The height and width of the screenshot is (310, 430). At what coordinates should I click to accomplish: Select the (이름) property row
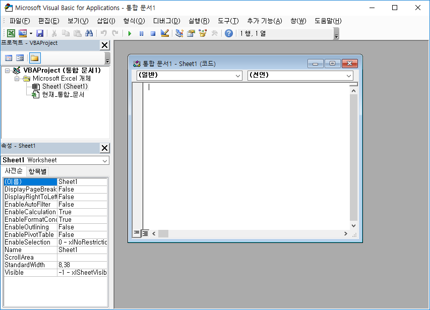point(55,182)
